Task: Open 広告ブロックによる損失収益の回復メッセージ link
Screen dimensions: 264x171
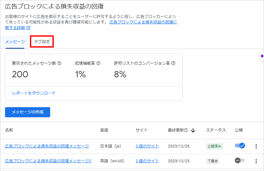Action: pyautogui.click(x=47, y=146)
